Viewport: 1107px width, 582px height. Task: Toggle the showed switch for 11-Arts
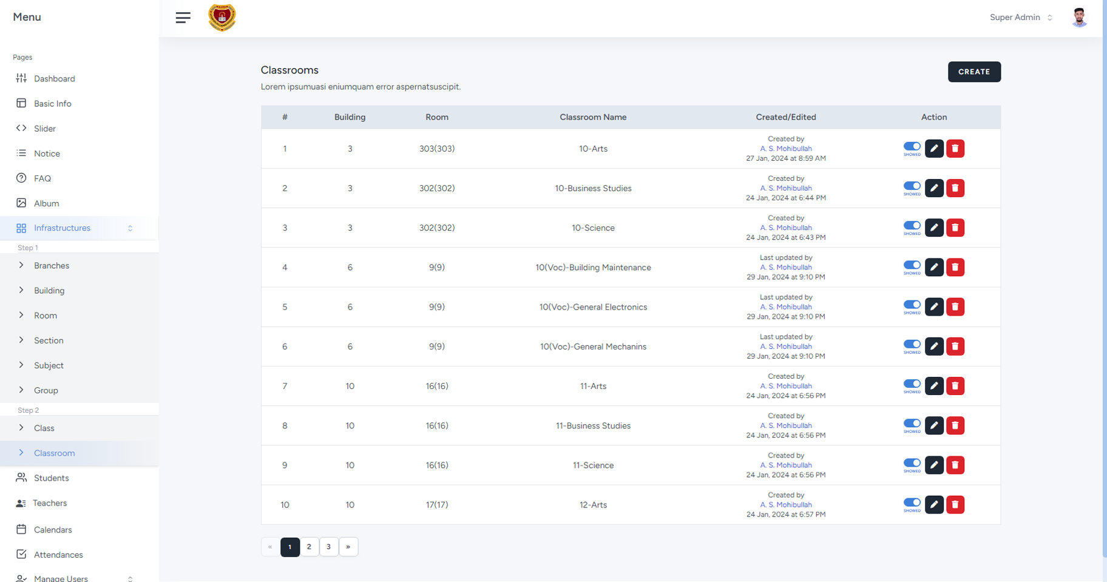tap(912, 384)
